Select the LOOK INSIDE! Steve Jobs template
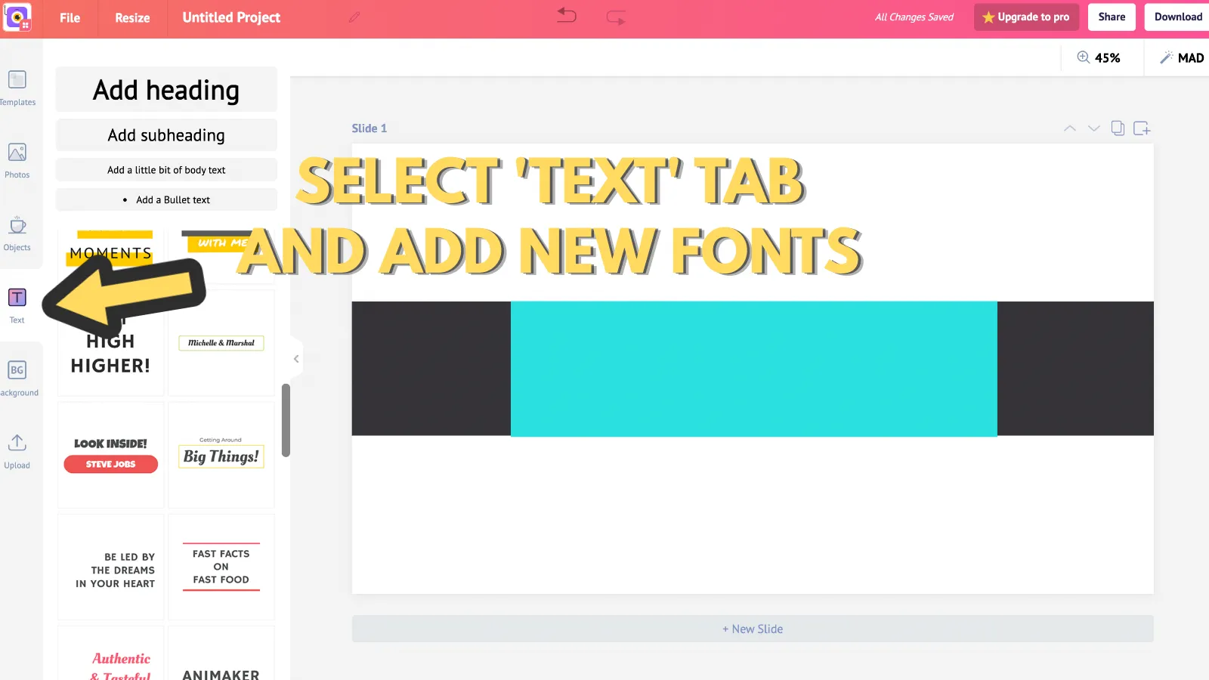Screen dimensions: 1209x680 [110, 455]
